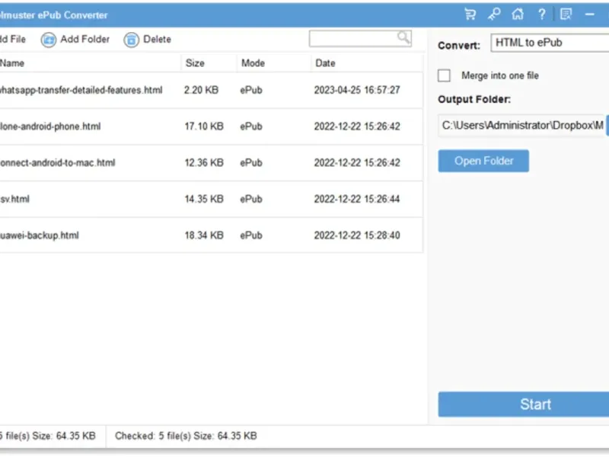The width and height of the screenshot is (609, 457).
Task: Click the 17.10 KB size cell
Action: tap(204, 126)
